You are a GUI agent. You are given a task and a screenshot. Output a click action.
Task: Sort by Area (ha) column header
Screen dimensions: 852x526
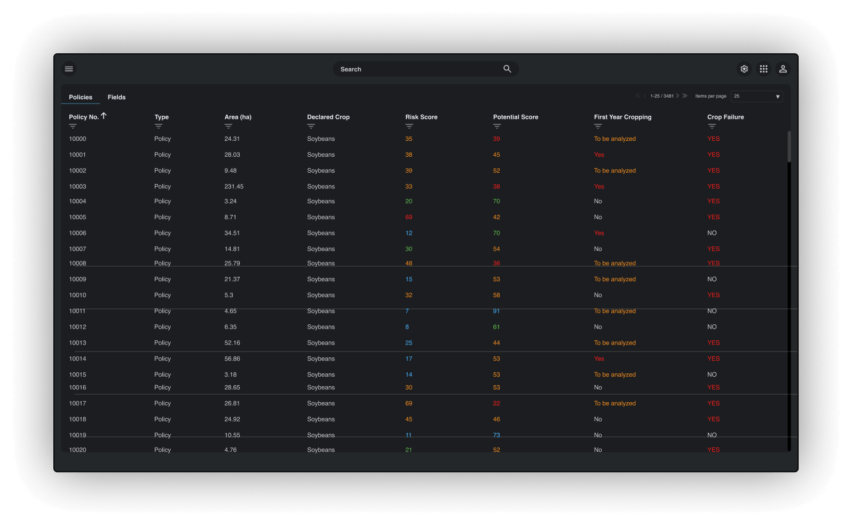tap(238, 117)
